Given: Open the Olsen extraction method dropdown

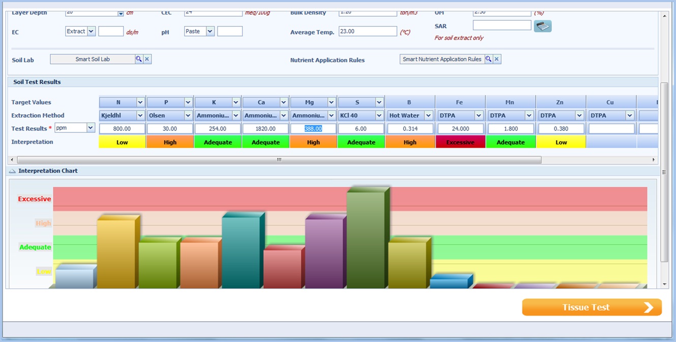Looking at the screenshot, I should pyautogui.click(x=189, y=116).
